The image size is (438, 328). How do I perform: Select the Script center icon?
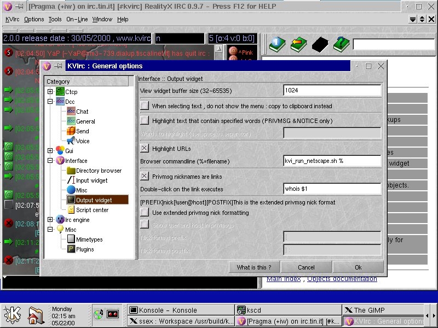71,210
